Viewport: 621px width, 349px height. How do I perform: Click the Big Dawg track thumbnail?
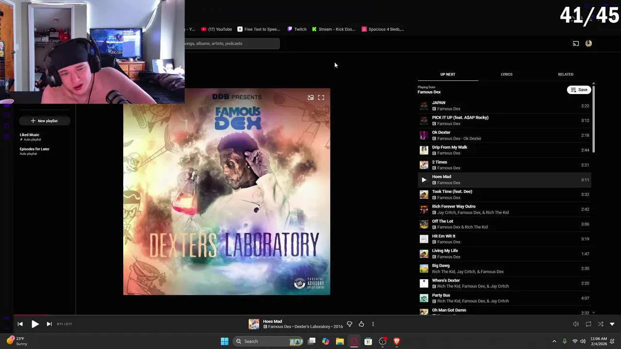(424, 269)
